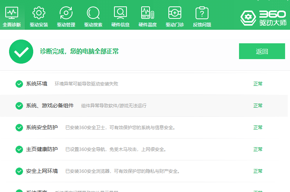Click the large green diagnosis-complete checkmark
Screen dimensions: 290x192
pyautogui.click(x=21, y=52)
